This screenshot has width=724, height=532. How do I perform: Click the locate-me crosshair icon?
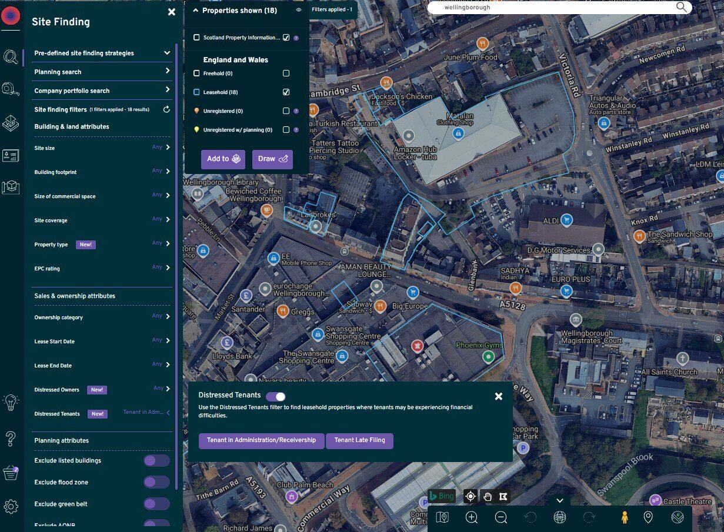[x=470, y=496]
